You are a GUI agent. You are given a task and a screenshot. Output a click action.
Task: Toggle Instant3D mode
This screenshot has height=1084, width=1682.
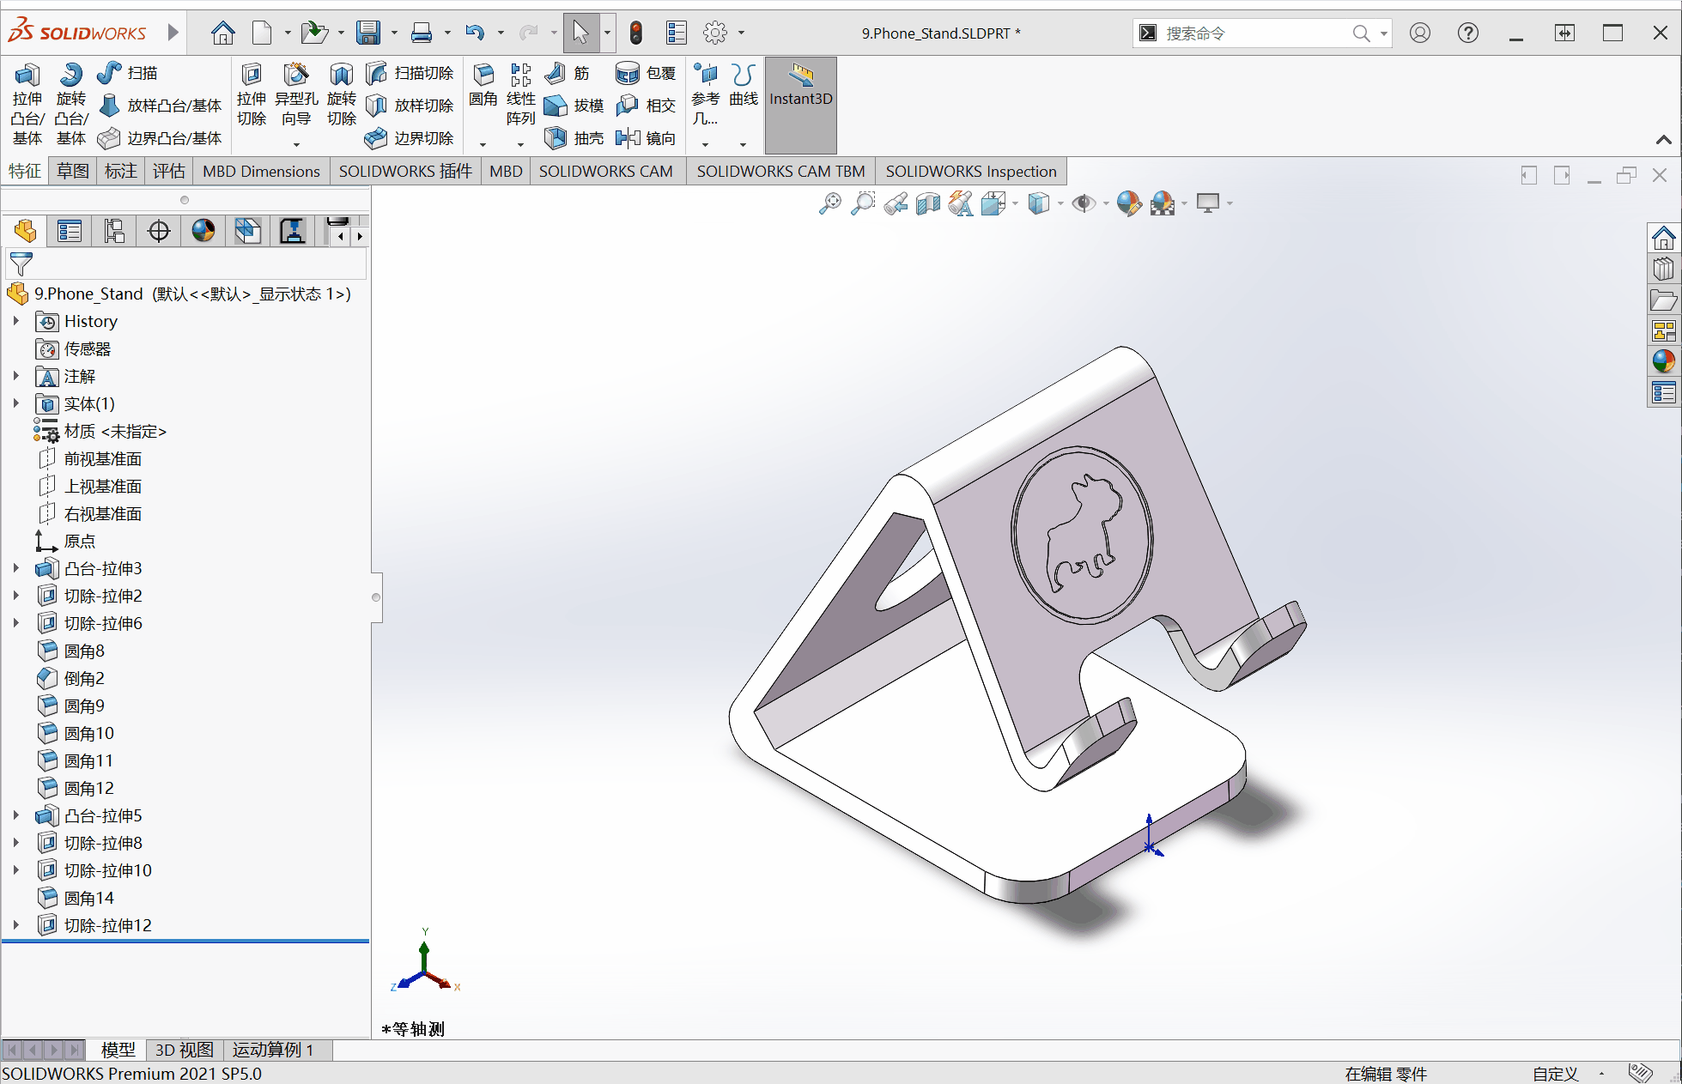pyautogui.click(x=800, y=106)
